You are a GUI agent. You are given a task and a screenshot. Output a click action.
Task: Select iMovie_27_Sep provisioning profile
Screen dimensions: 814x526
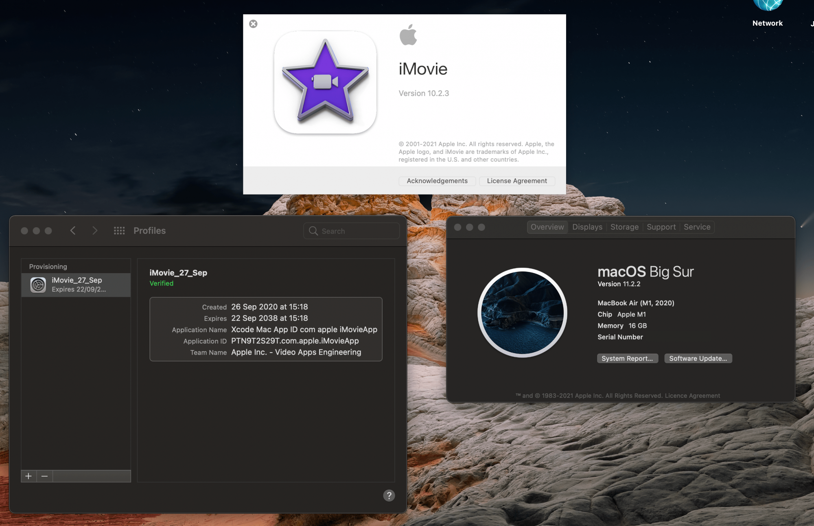coord(76,285)
